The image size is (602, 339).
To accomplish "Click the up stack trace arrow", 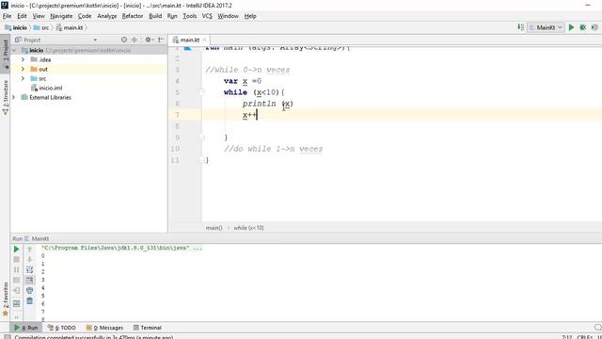I will tap(29, 249).
